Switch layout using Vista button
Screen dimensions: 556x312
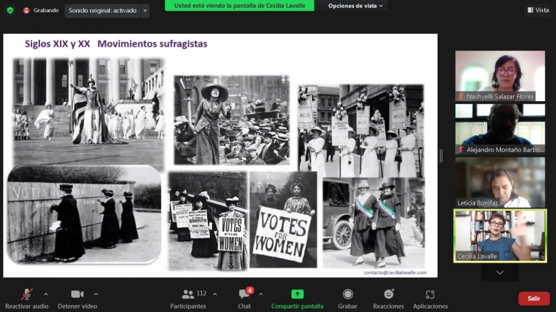tap(537, 10)
